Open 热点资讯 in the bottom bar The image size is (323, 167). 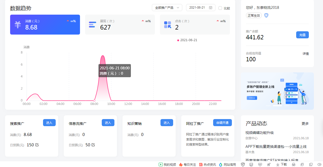coord(208,164)
